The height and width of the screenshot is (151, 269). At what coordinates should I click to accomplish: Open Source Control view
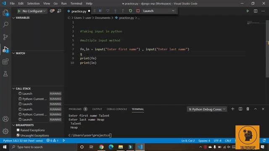click(5, 37)
